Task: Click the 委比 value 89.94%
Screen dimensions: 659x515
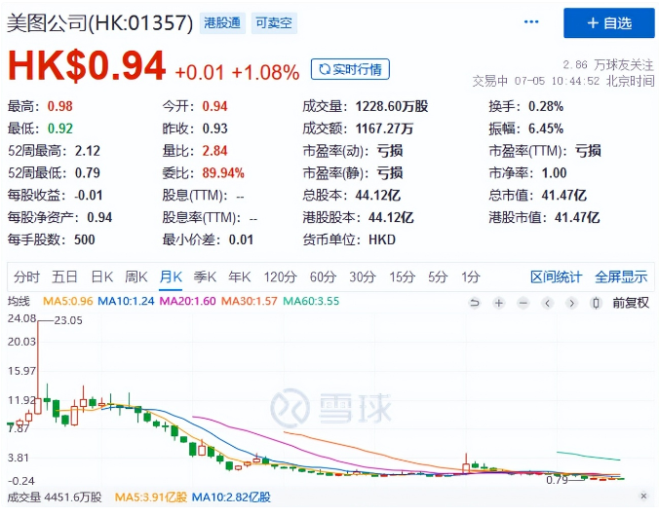Action: tap(223, 173)
